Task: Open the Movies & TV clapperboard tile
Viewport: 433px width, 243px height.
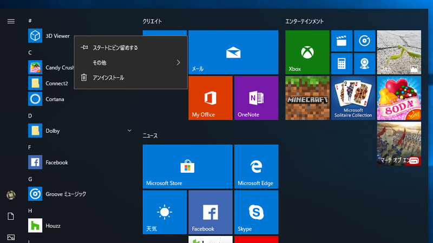Action: click(x=342, y=41)
